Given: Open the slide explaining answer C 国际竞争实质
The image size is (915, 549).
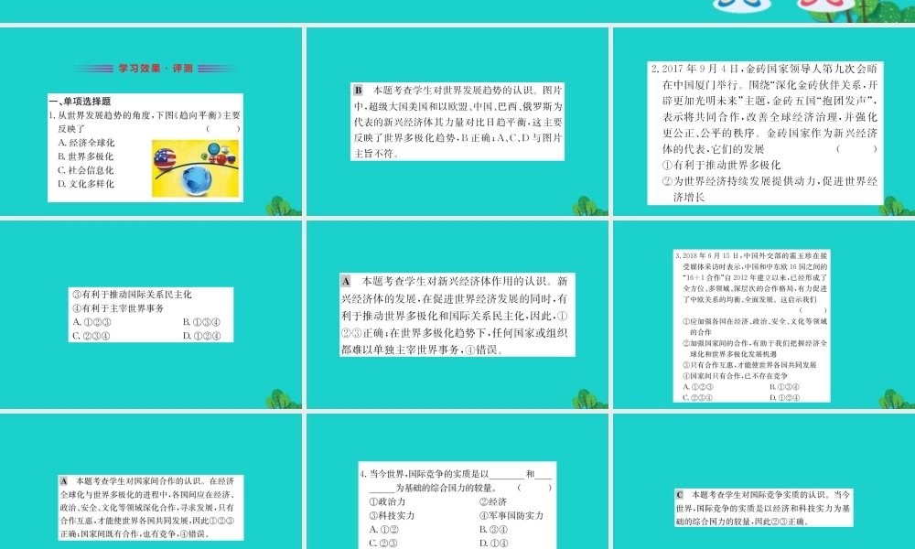Looking at the screenshot, I should (x=764, y=480).
